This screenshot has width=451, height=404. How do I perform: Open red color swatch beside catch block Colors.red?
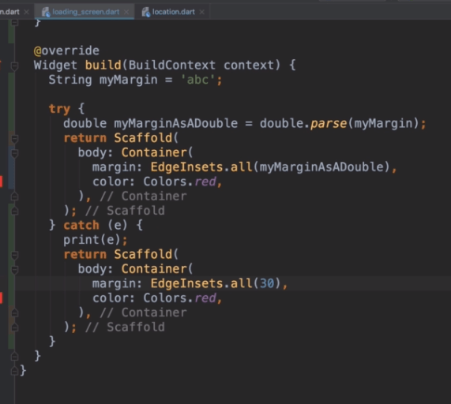coord(1,298)
